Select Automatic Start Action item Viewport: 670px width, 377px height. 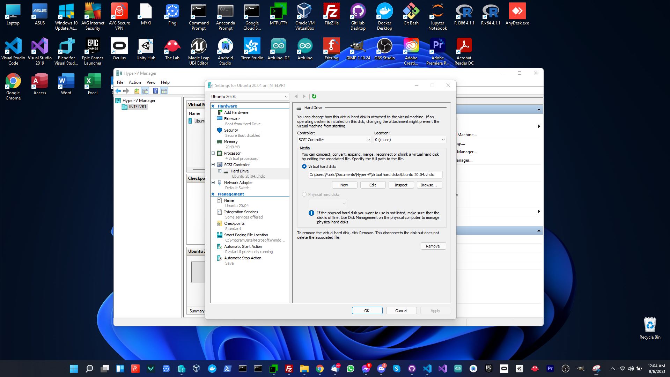(243, 246)
